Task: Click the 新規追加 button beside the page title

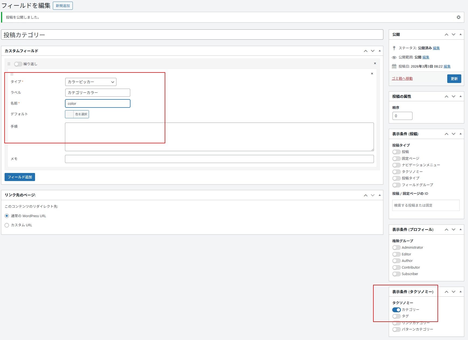Action: (63, 6)
